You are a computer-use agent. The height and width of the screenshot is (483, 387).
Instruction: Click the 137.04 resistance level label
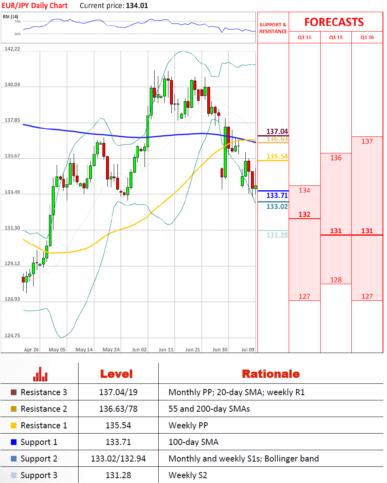point(277,132)
